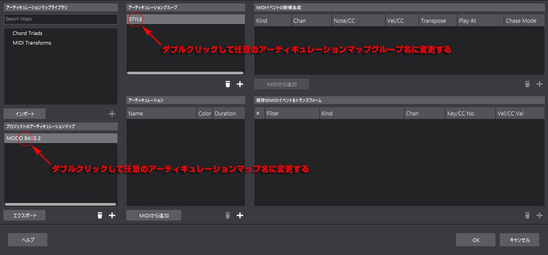Image resolution: width=548 pixels, height=255 pixels.
Task: Add to map library with plus icon
Action: click(x=112, y=114)
